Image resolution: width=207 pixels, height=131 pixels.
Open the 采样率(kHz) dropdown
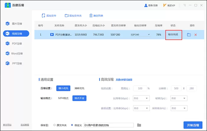click(179, 108)
